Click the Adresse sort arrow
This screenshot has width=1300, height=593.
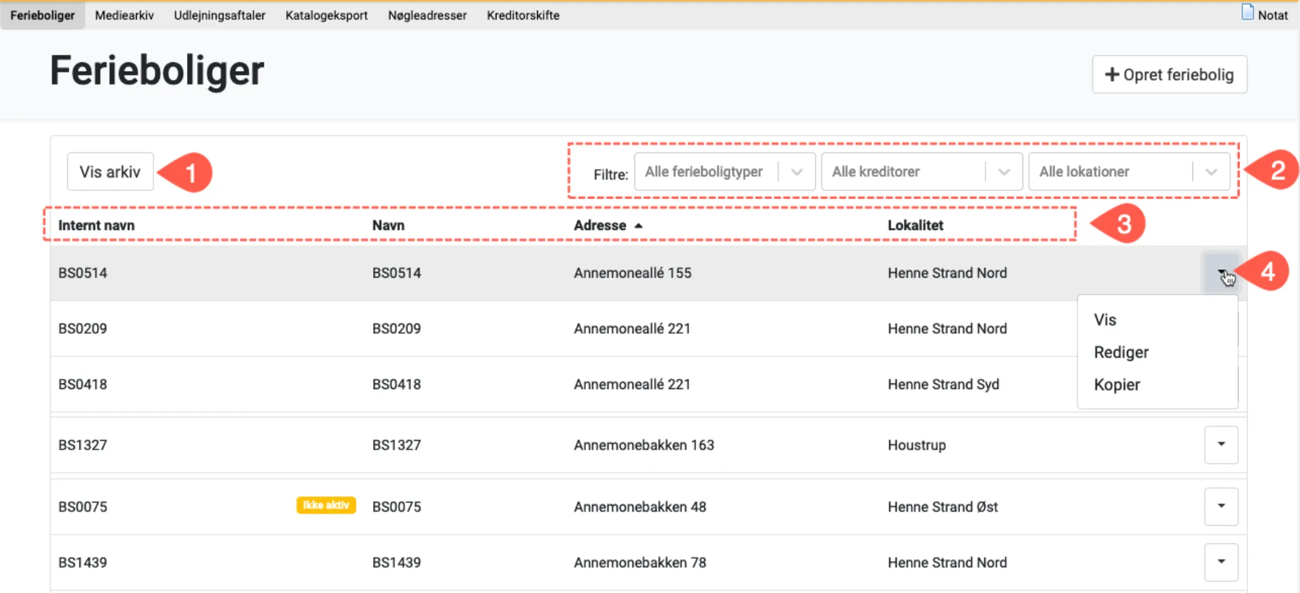click(x=638, y=225)
